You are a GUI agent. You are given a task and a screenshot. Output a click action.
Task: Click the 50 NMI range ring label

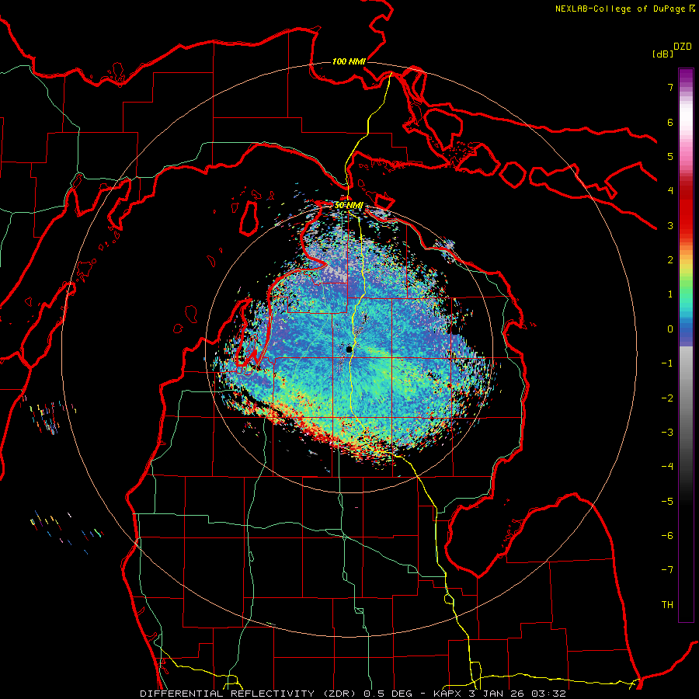(349, 206)
